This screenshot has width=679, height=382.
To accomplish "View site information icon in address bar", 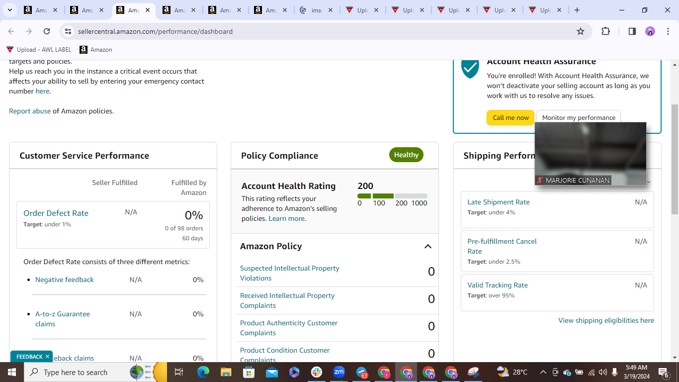I will click(x=68, y=31).
